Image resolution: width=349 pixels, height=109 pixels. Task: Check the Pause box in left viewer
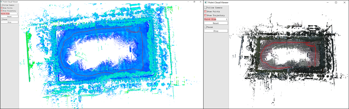coord(2,19)
